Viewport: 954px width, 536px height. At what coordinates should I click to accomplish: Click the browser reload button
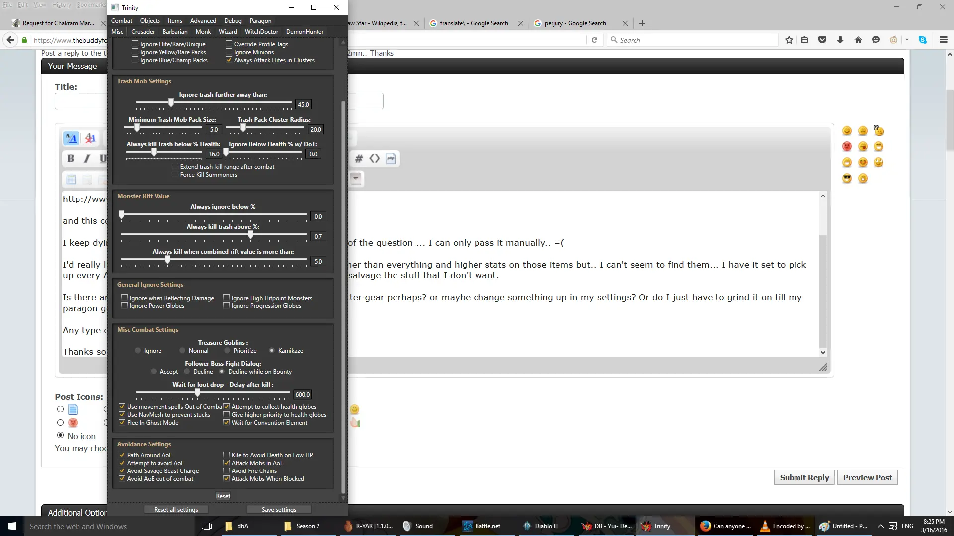594,40
